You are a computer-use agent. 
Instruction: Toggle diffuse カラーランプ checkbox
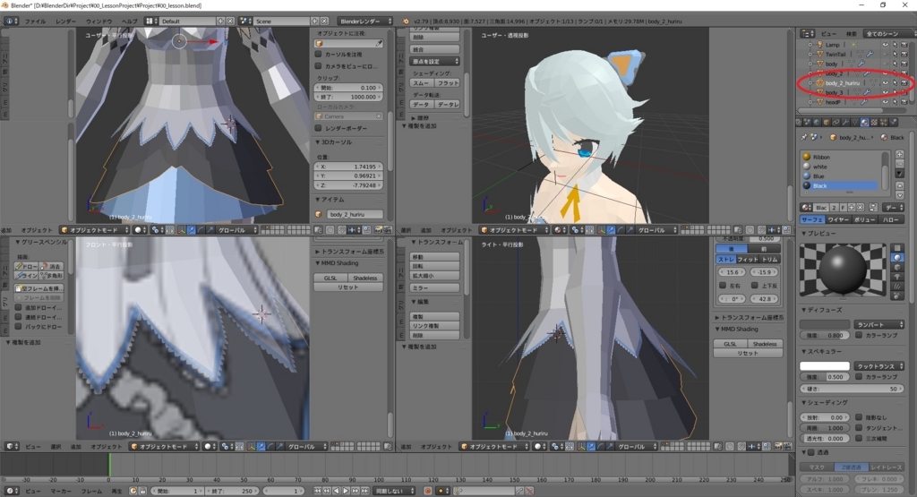859,335
